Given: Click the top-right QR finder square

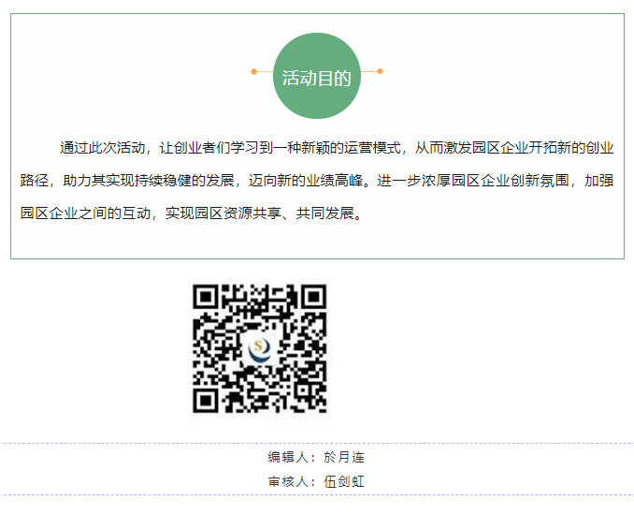Looking at the screenshot, I should (313, 297).
